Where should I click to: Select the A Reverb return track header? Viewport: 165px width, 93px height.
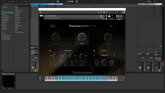pyautogui.click(x=142, y=4)
